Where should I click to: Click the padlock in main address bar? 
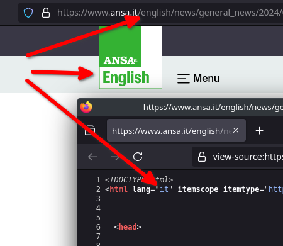click(x=46, y=13)
